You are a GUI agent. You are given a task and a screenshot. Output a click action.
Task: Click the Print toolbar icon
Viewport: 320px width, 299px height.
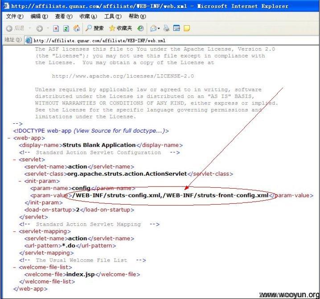click(x=166, y=28)
